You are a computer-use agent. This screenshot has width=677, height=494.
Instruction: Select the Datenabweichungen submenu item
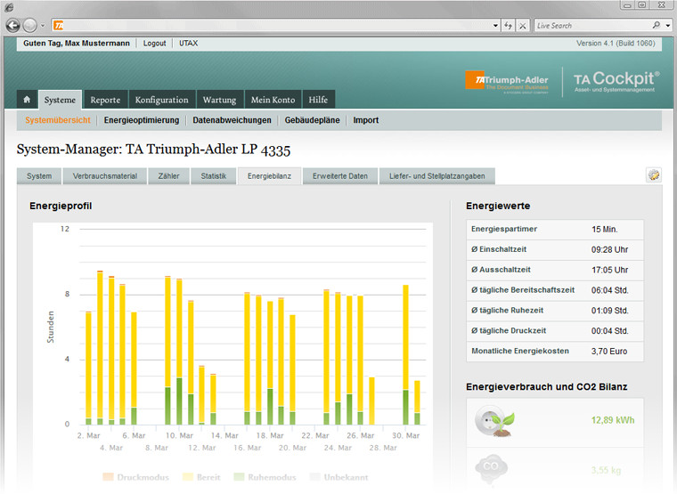click(232, 120)
